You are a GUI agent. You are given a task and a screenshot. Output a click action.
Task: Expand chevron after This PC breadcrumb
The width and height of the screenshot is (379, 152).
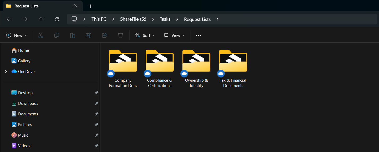pyautogui.click(x=113, y=19)
